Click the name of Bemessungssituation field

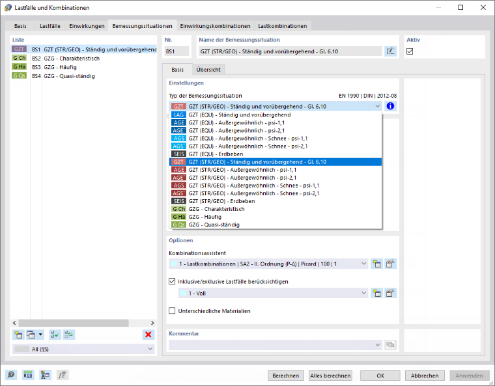coord(290,51)
